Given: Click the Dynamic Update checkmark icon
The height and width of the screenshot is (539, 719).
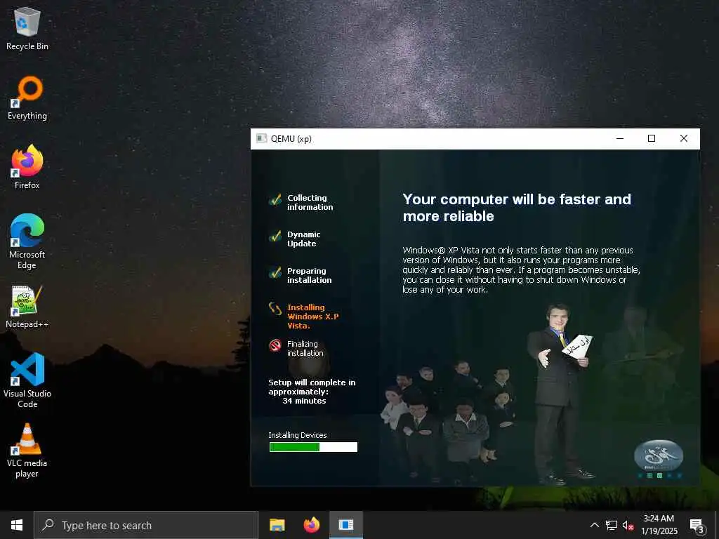Looking at the screenshot, I should point(275,236).
